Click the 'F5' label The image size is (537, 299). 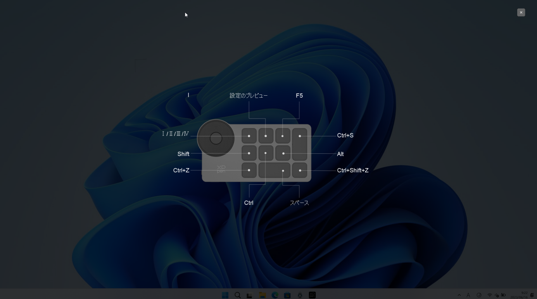point(299,96)
